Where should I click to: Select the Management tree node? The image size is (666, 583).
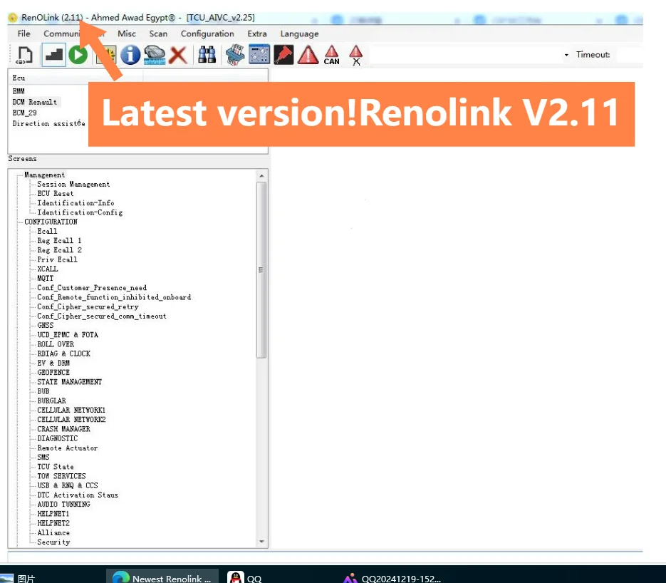tap(45, 175)
